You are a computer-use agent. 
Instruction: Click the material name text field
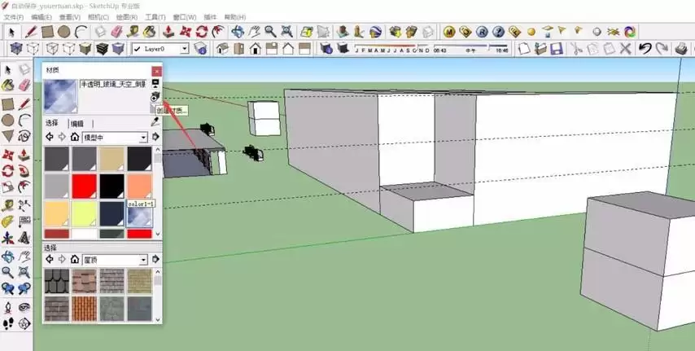(113, 84)
